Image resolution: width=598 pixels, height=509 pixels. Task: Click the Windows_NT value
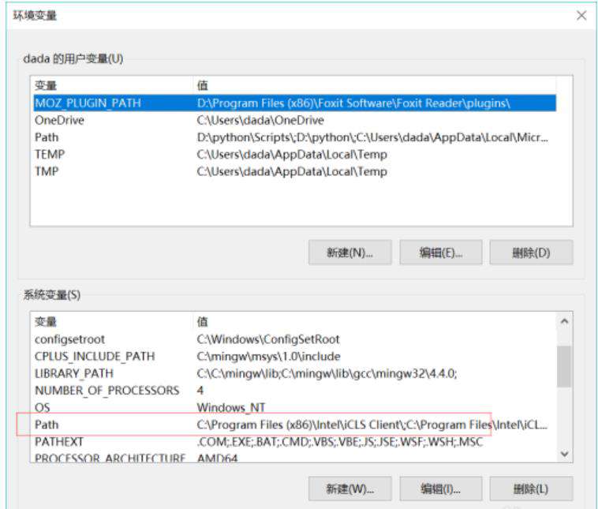[230, 407]
